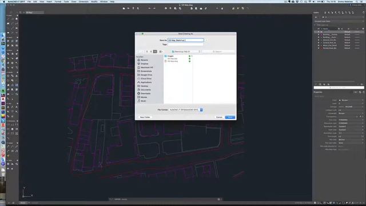This screenshot has height=206, width=366.
Task: Select iCloud Drive in sidebar
Action: (146, 79)
